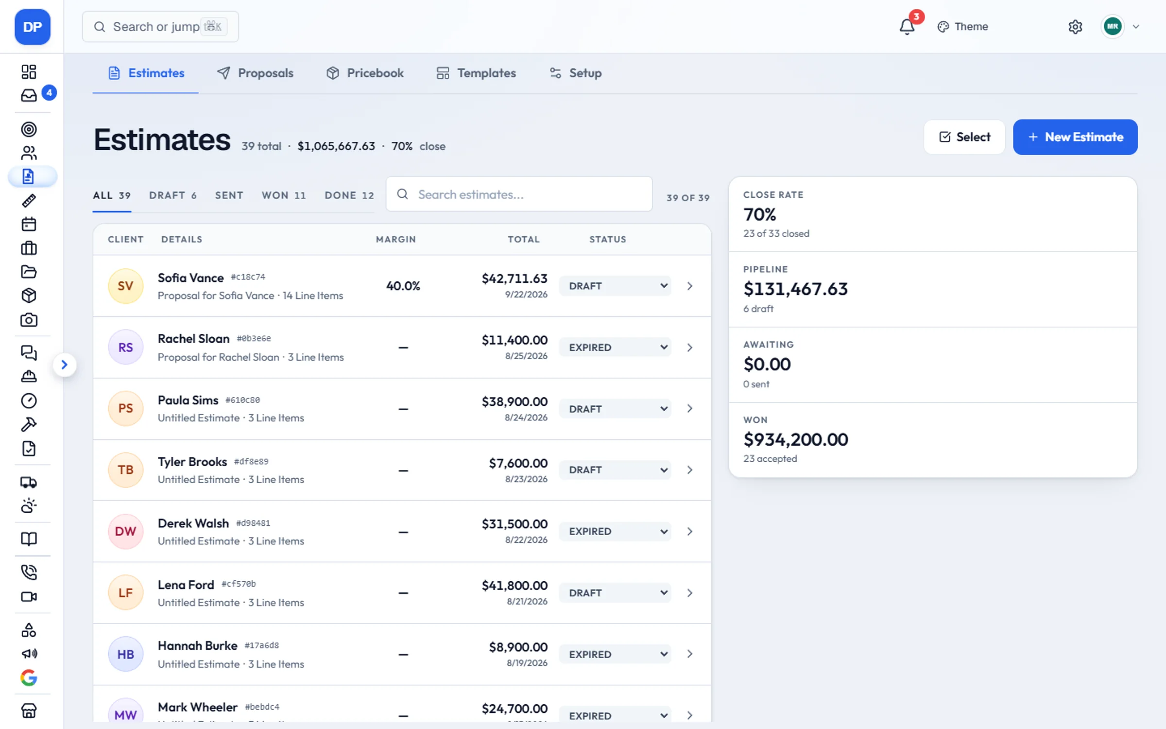The height and width of the screenshot is (729, 1166).
Task: Filter estimates by DONE 12
Action: (349, 195)
